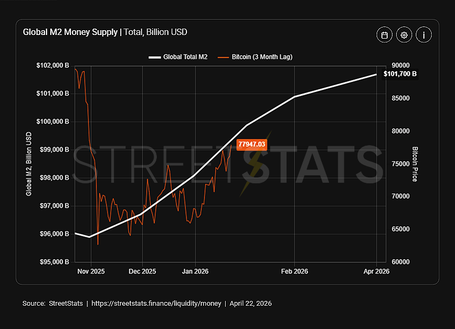Open the calendar date range icon
The width and height of the screenshot is (455, 329).
385,35
